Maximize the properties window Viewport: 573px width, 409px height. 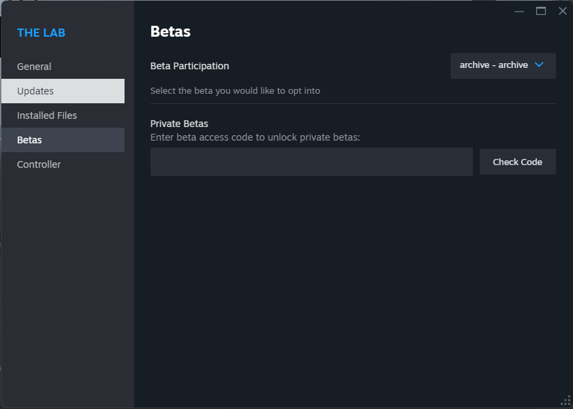coord(541,12)
